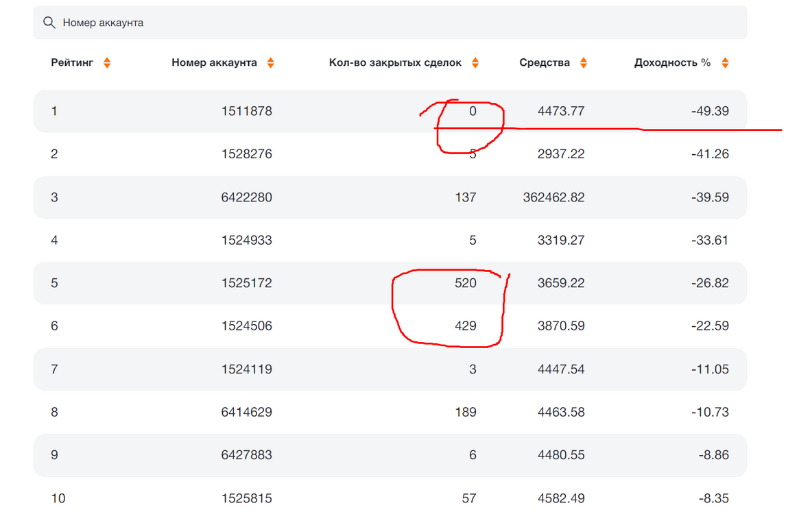Click funds value 2937.22

pos(561,154)
